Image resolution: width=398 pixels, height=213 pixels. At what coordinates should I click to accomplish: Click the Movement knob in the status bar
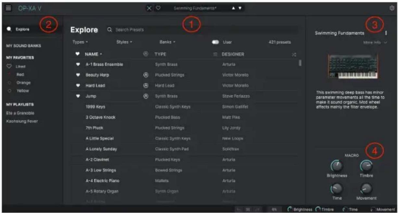click(373, 210)
